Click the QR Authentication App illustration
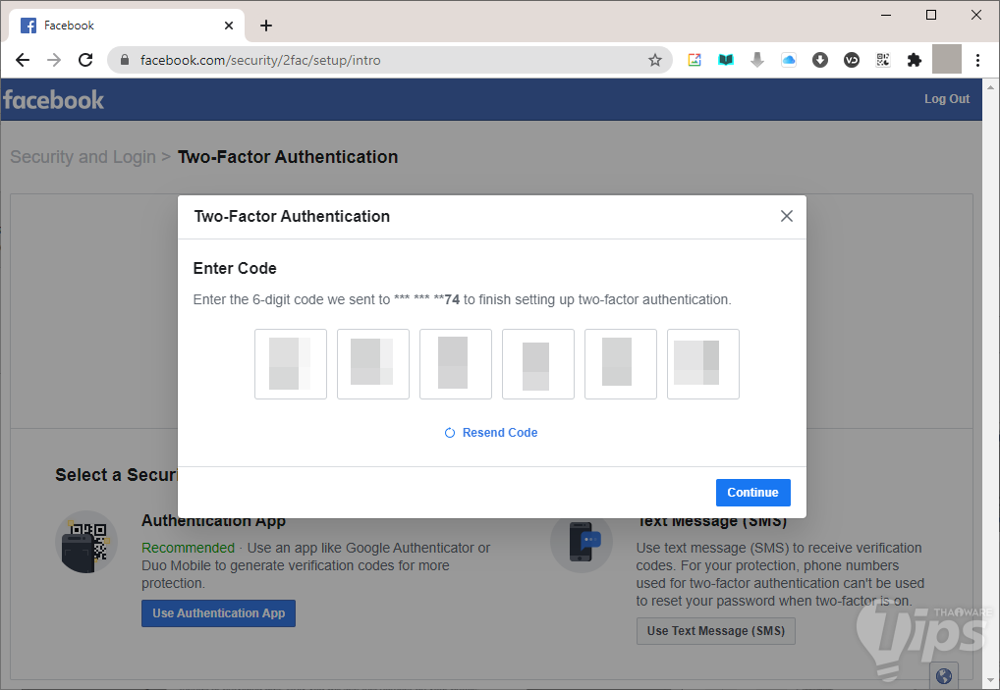Screen dimensions: 1000x690 click(x=86, y=542)
